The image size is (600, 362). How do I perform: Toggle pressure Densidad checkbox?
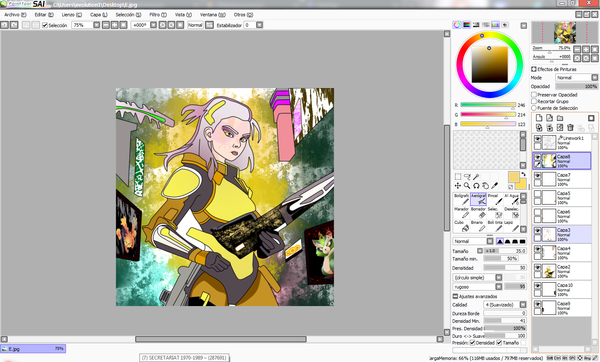472,343
